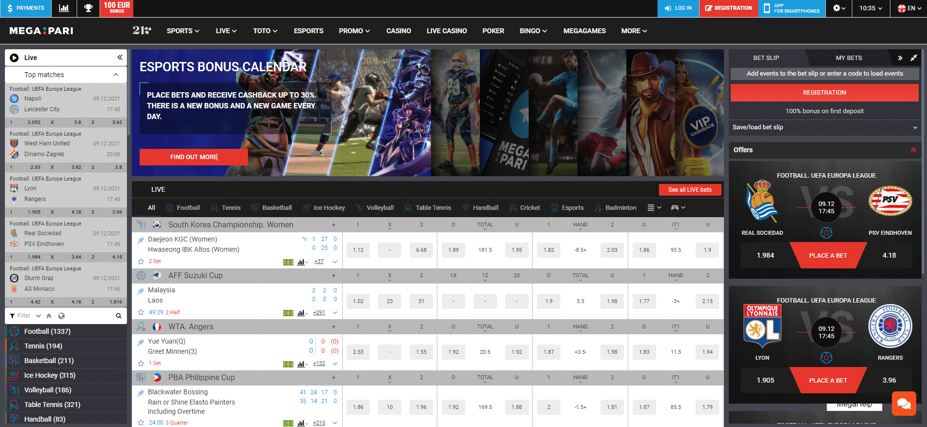Image resolution: width=927 pixels, height=427 pixels.
Task: Open the POKER section
Action: tap(493, 31)
